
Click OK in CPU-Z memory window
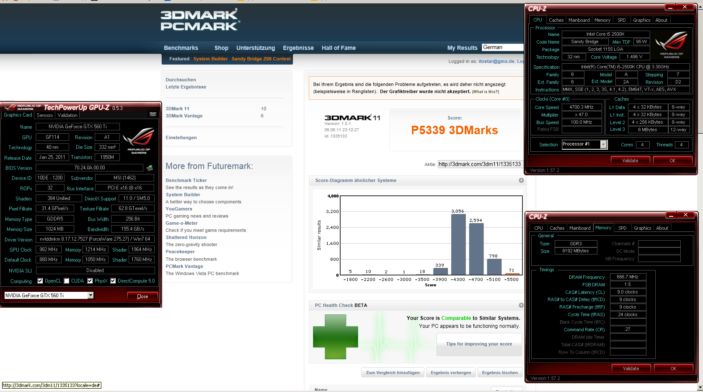coord(673,369)
